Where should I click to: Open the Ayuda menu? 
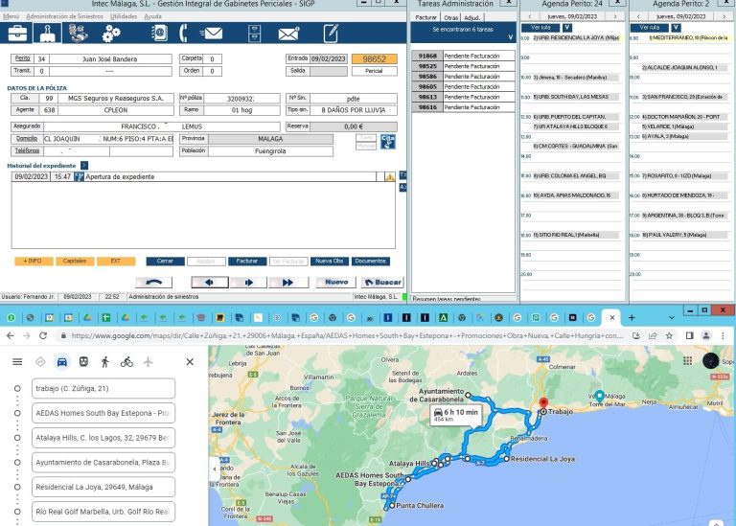pyautogui.click(x=152, y=16)
